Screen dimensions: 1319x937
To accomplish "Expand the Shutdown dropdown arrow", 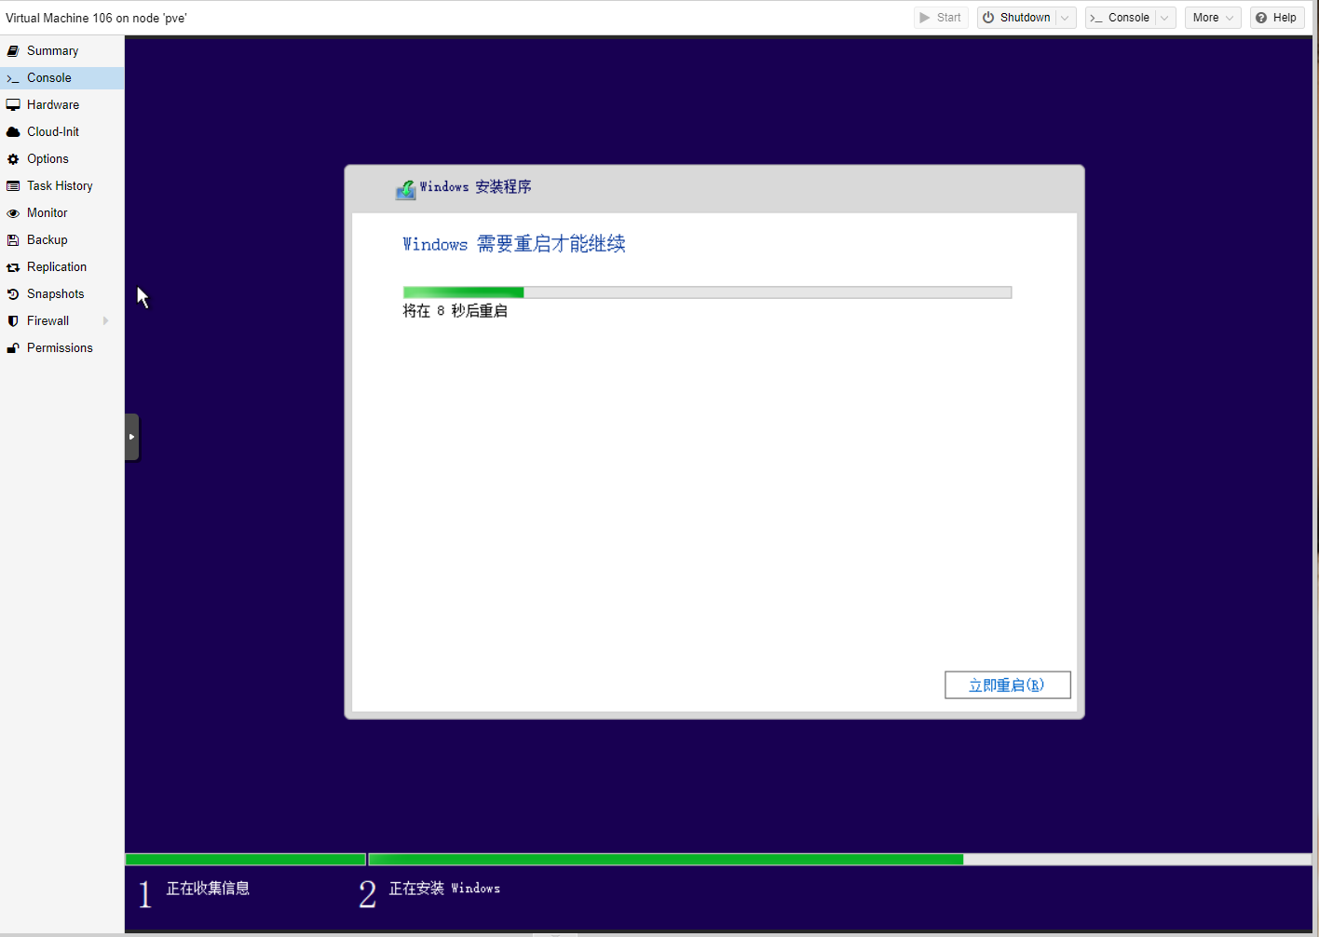I will coord(1065,18).
